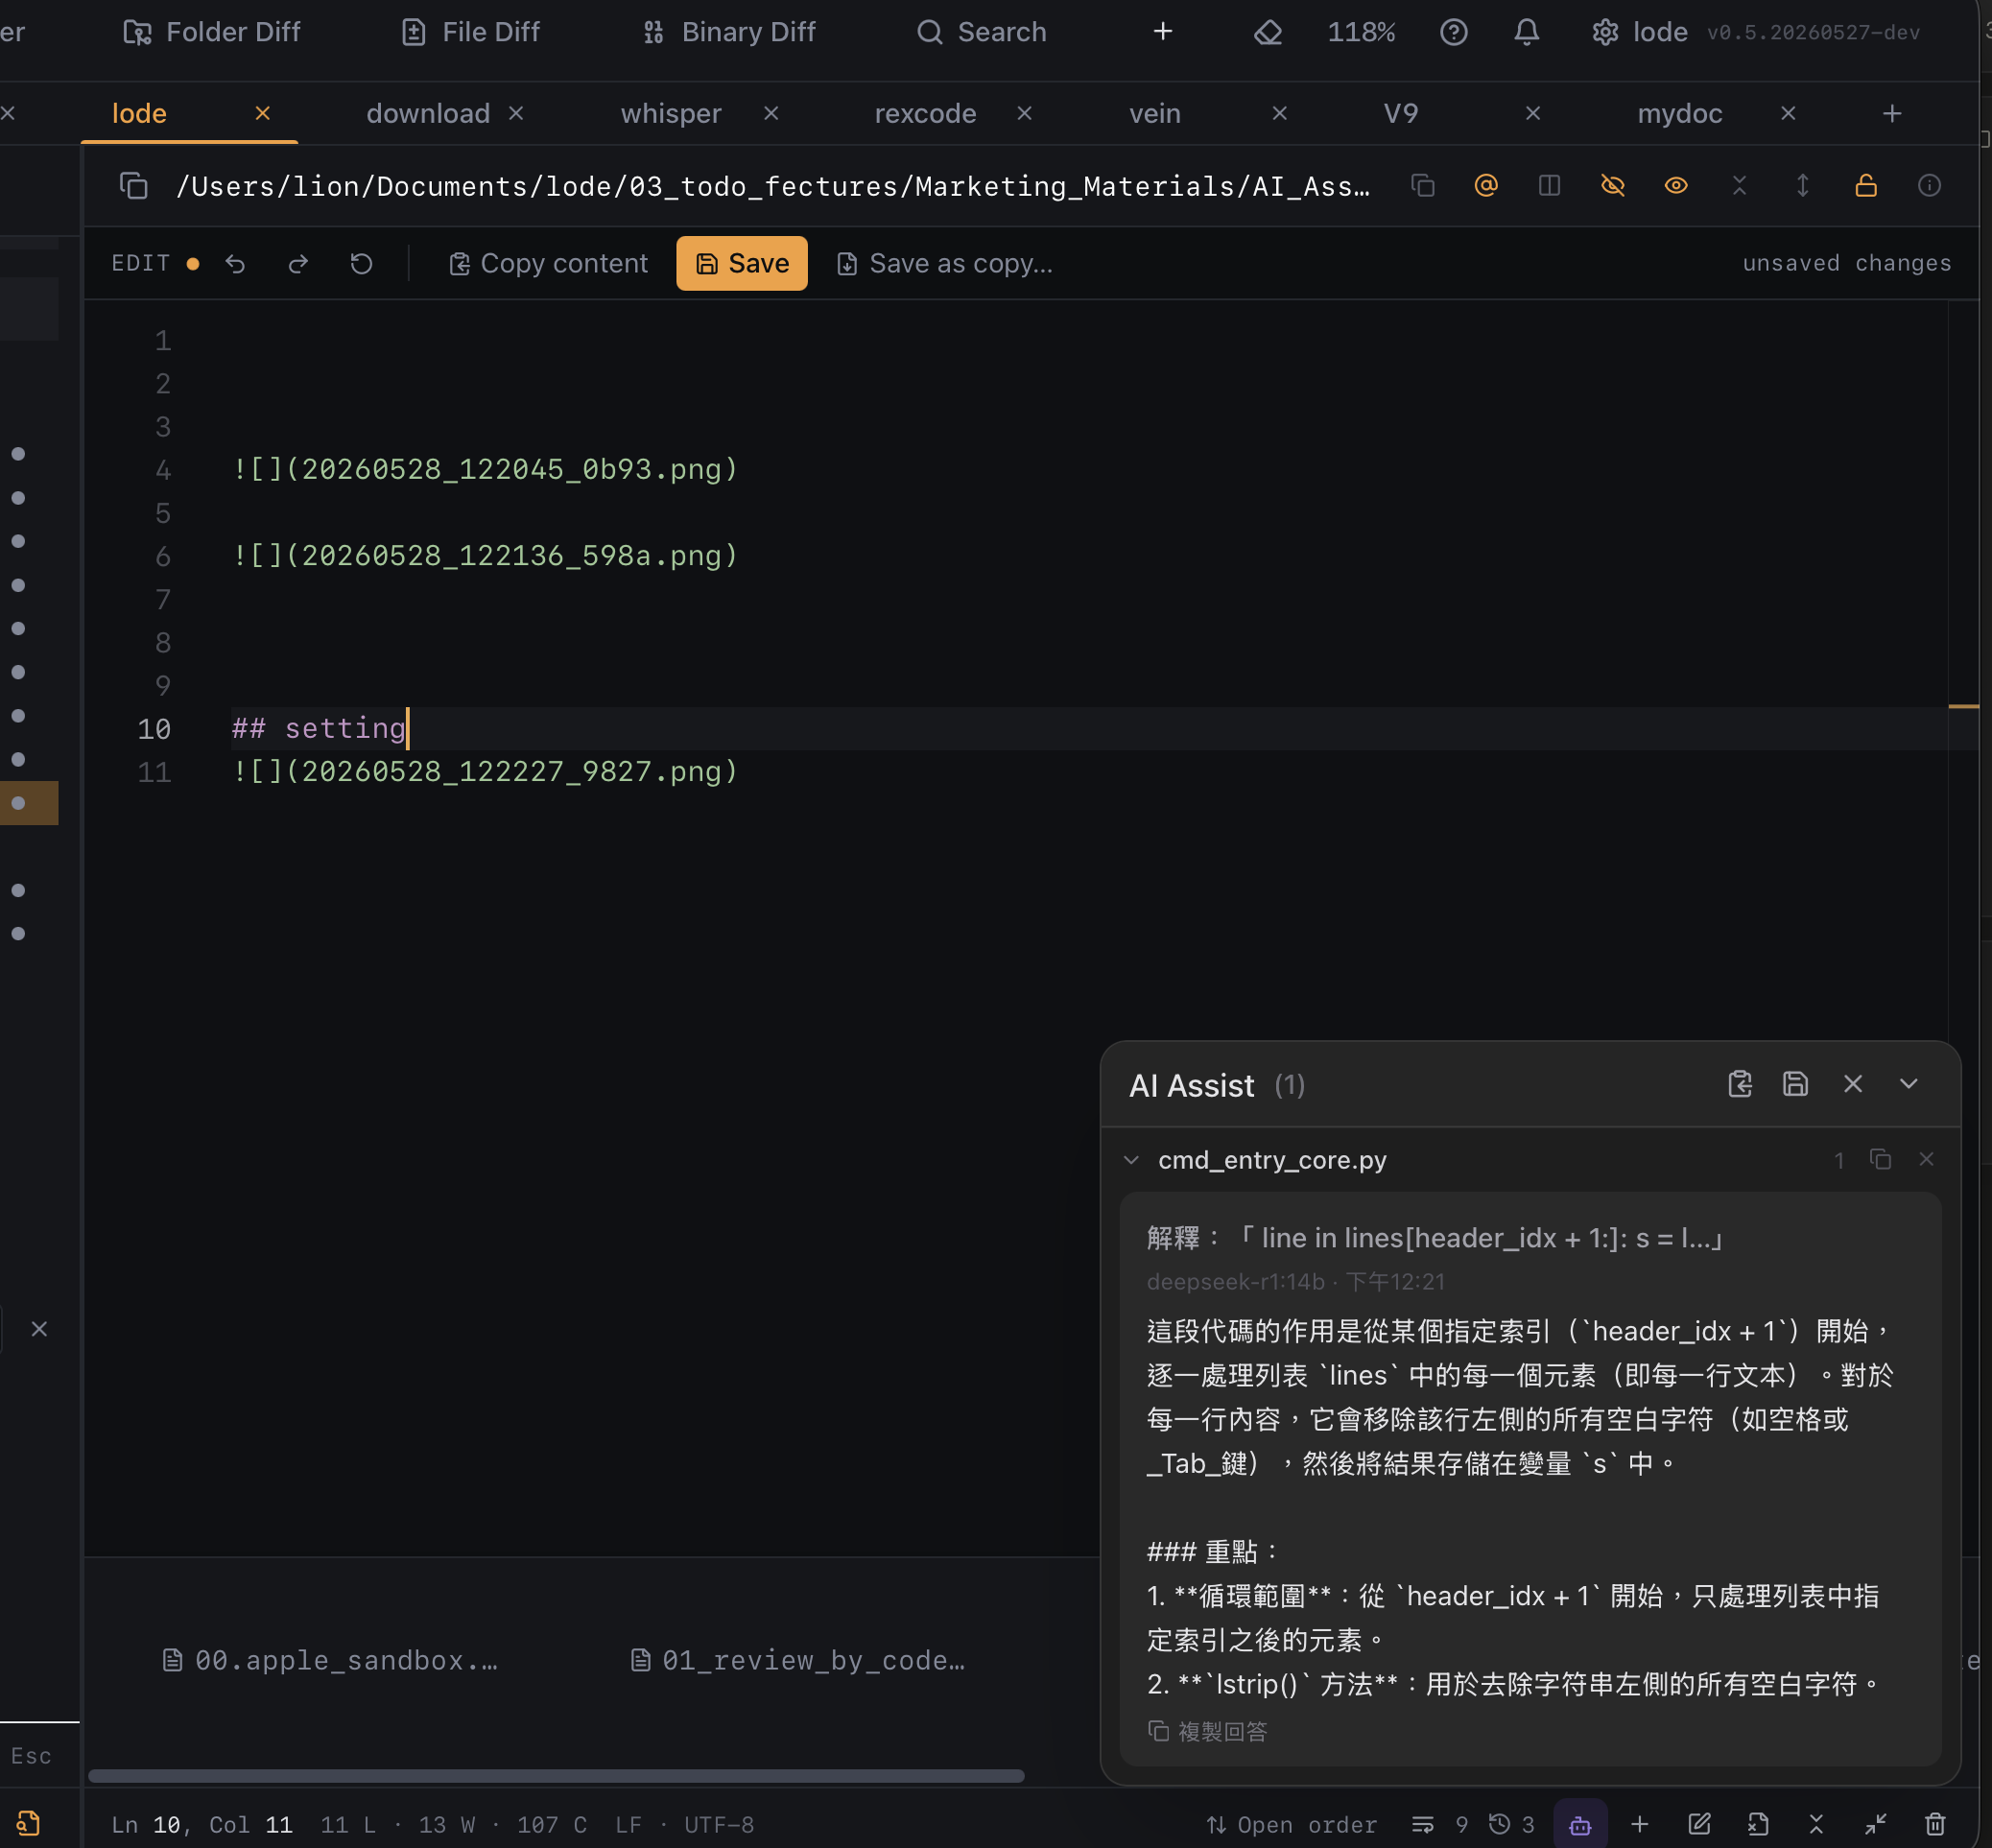Toggle the crossed-out eye hidden icon

coord(1612,186)
